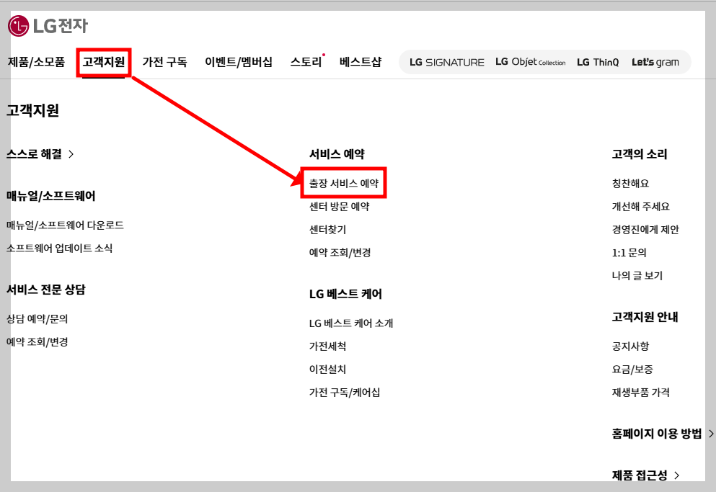Open the 베스트샵 menu
This screenshot has height=492, width=716.
point(361,62)
